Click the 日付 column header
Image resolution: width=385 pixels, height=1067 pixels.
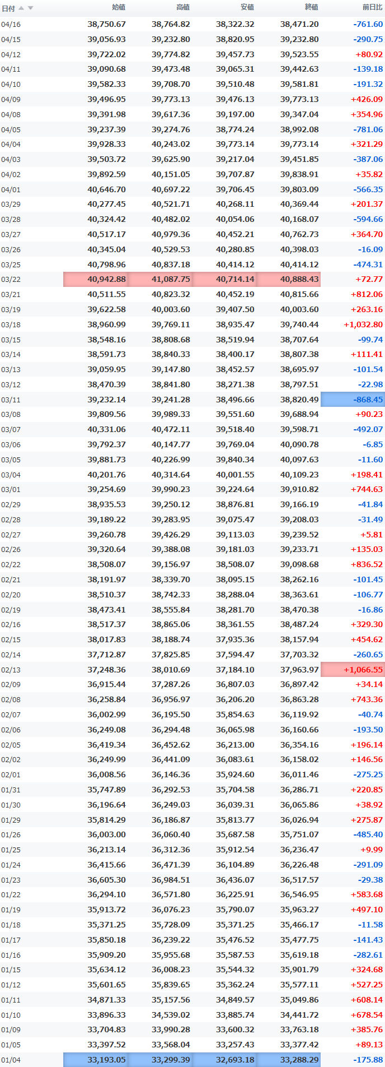[8, 8]
